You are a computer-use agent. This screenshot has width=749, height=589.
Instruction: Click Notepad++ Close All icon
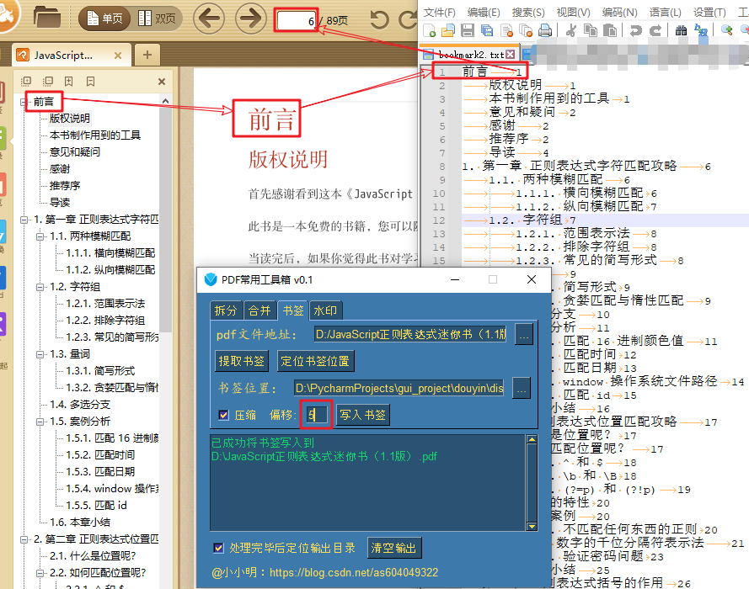pos(526,30)
